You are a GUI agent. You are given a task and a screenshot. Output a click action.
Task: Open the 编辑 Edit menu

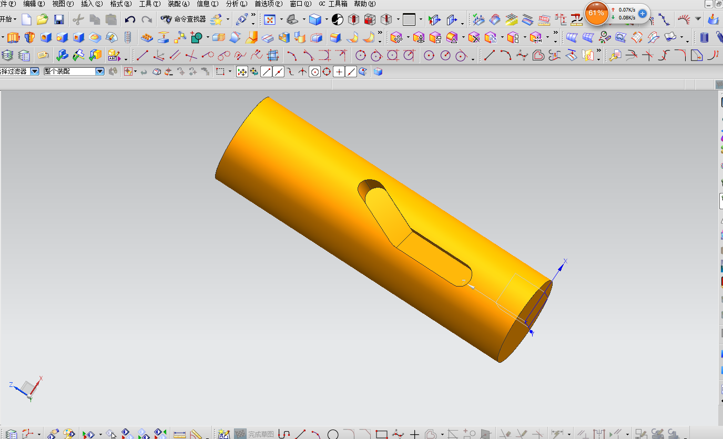pos(34,4)
